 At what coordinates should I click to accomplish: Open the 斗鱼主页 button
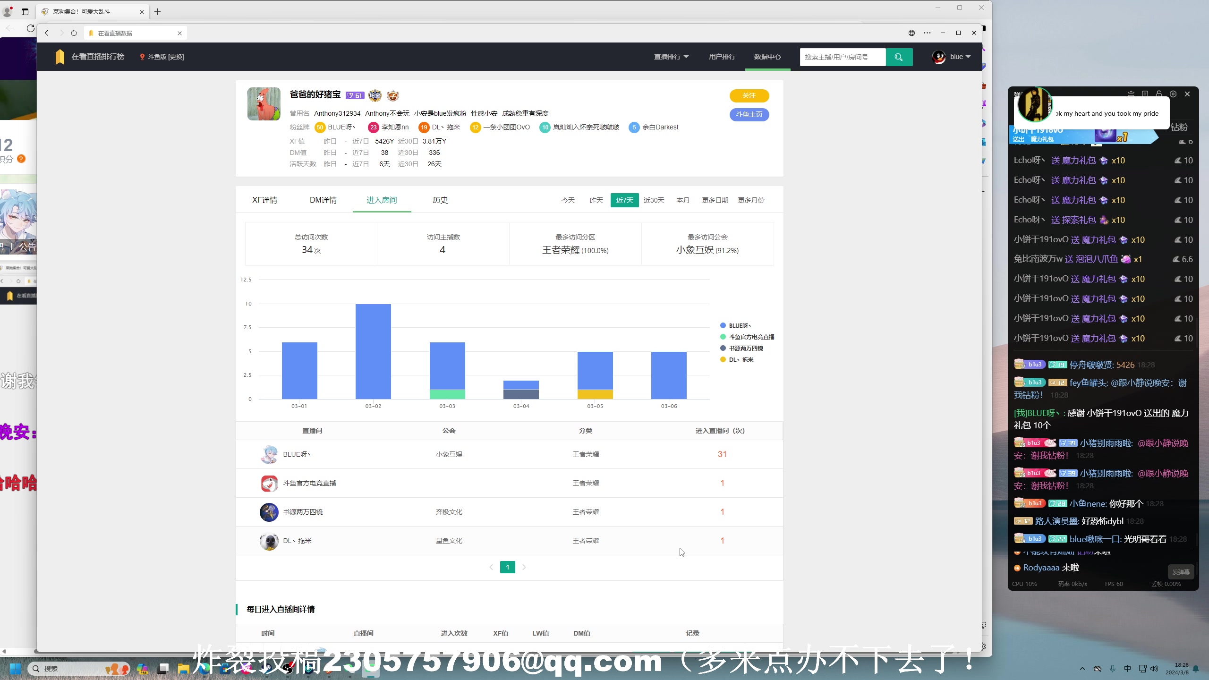coord(749,114)
